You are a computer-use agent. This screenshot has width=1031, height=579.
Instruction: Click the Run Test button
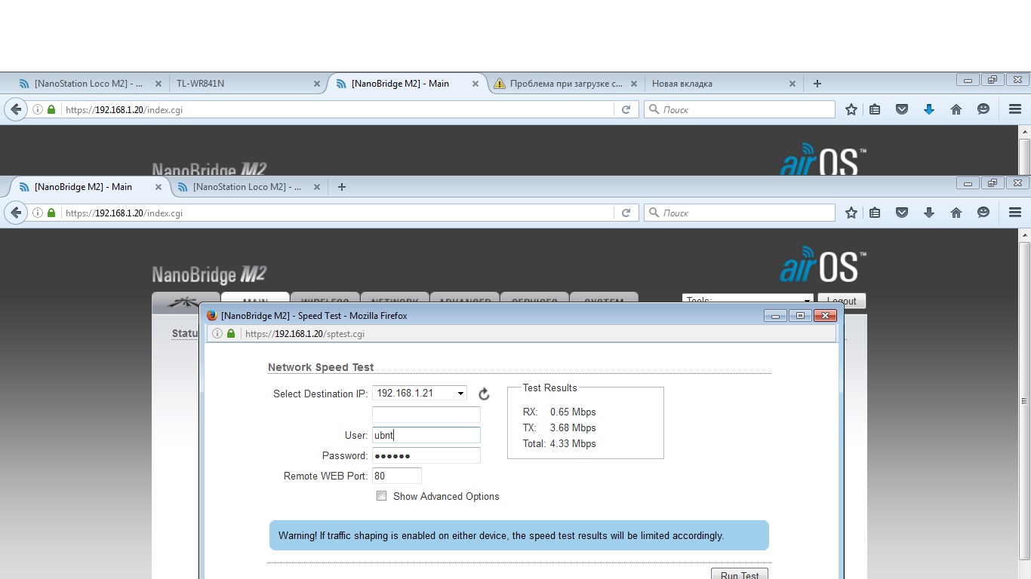pos(740,575)
